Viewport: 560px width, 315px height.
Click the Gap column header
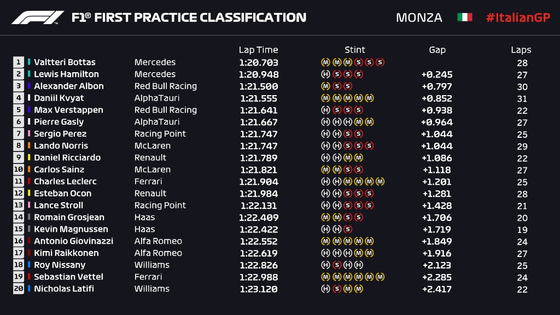[437, 50]
